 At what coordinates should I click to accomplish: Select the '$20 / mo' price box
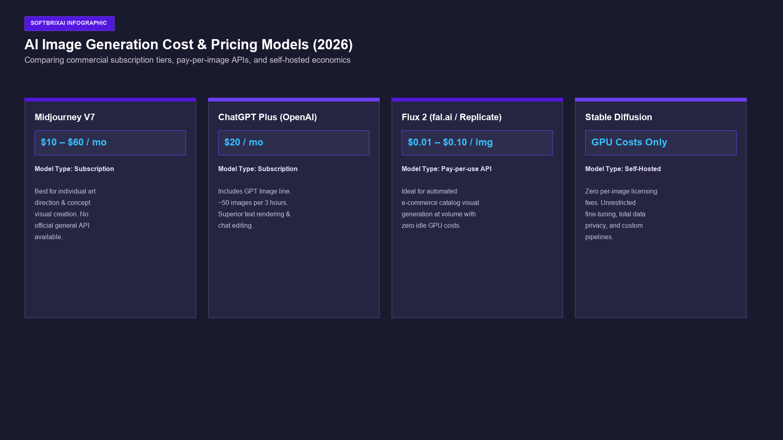pyautogui.click(x=294, y=143)
